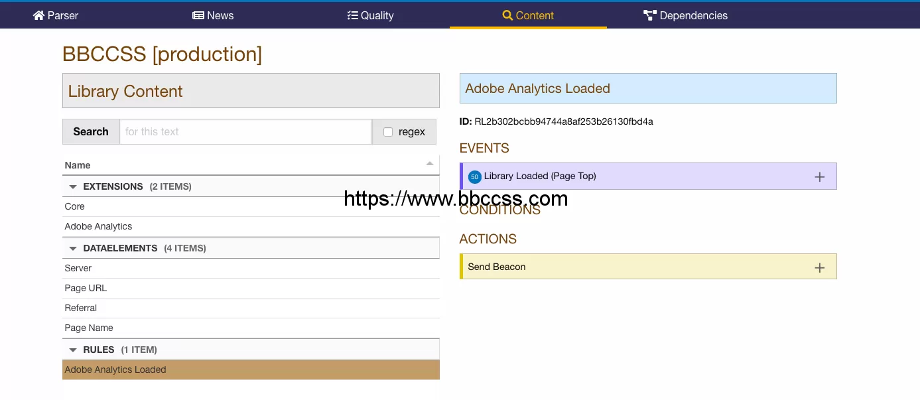Click the Search button
920x400 pixels.
(x=91, y=131)
